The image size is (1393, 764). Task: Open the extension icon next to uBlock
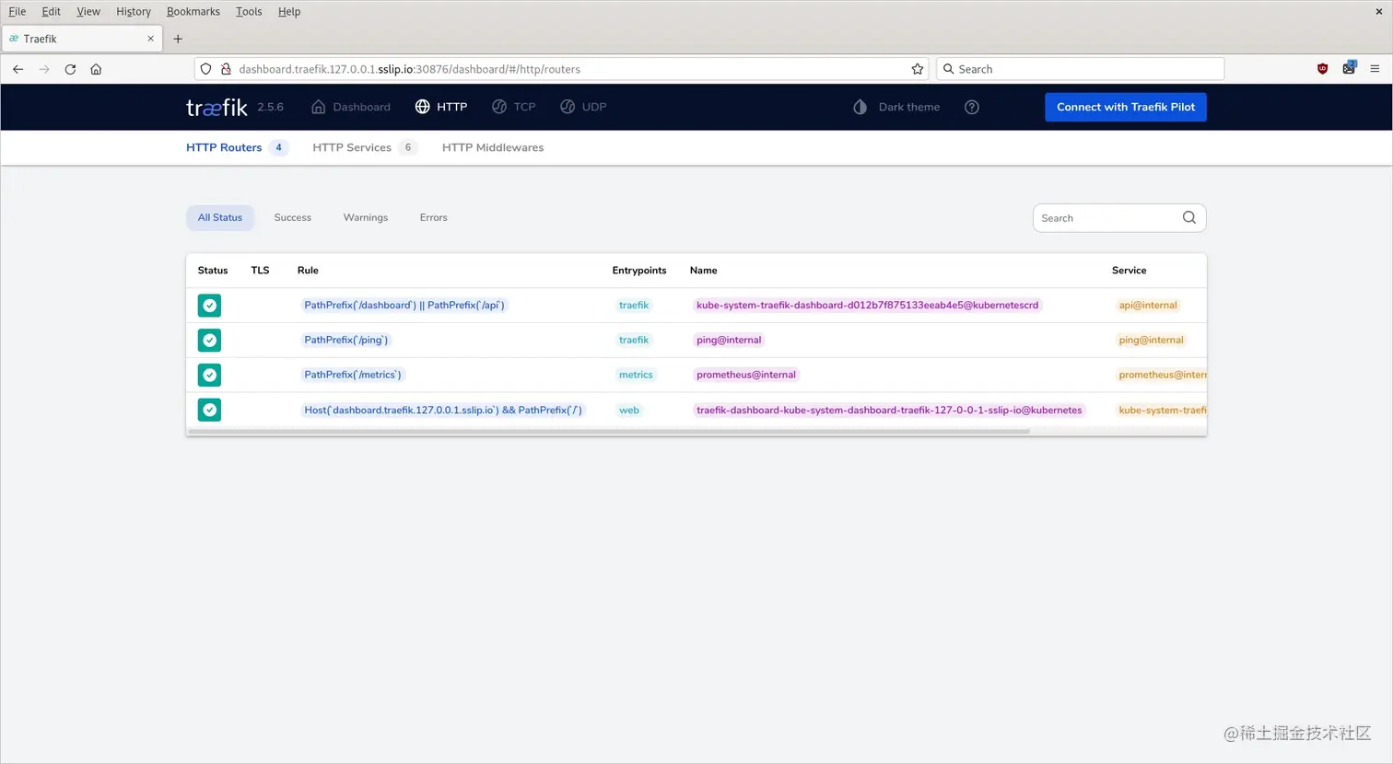(x=1349, y=68)
